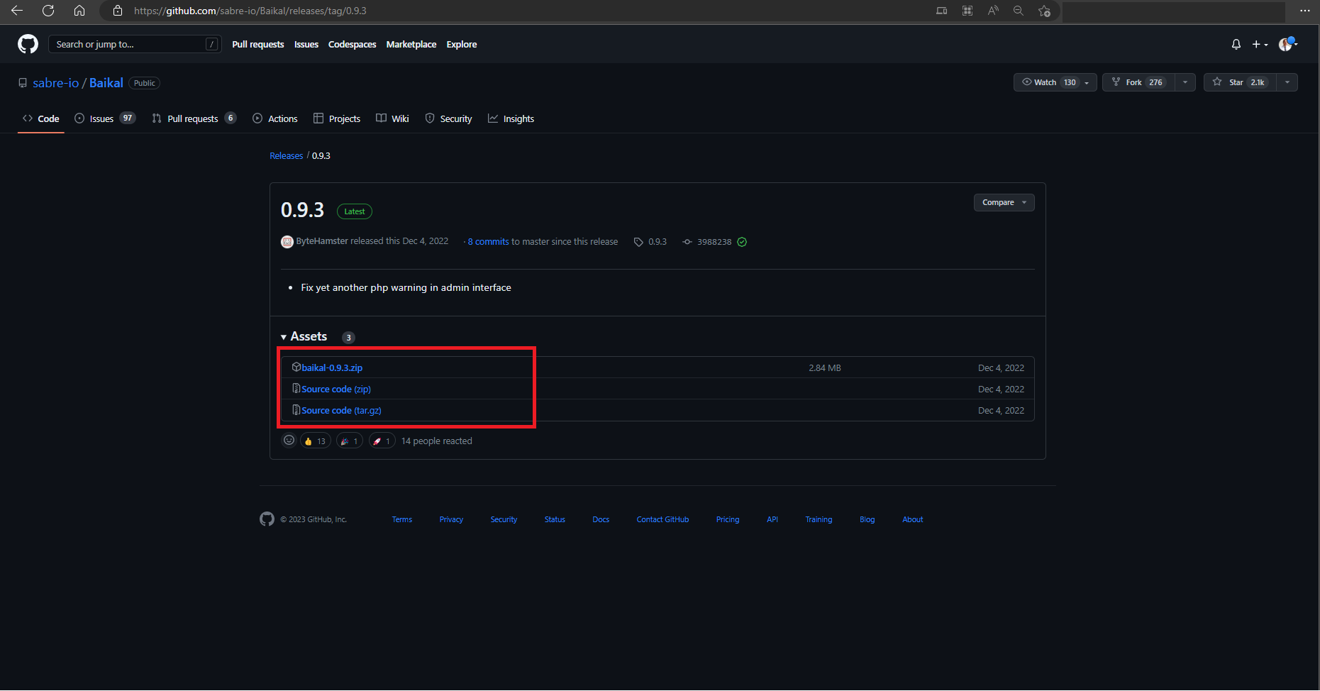Star the repository
Image resolution: width=1320 pixels, height=691 pixels.
[1240, 82]
